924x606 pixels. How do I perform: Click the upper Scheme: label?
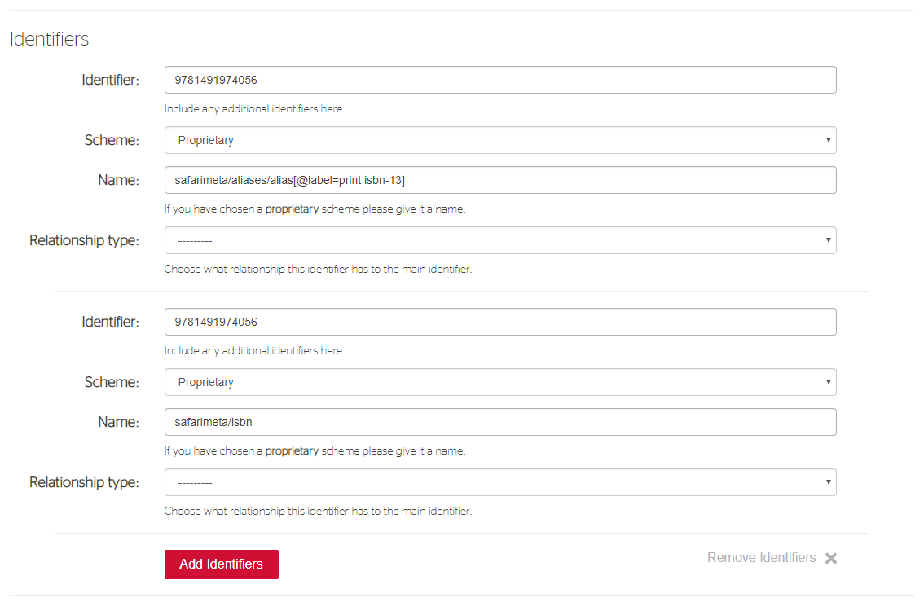[x=112, y=140]
